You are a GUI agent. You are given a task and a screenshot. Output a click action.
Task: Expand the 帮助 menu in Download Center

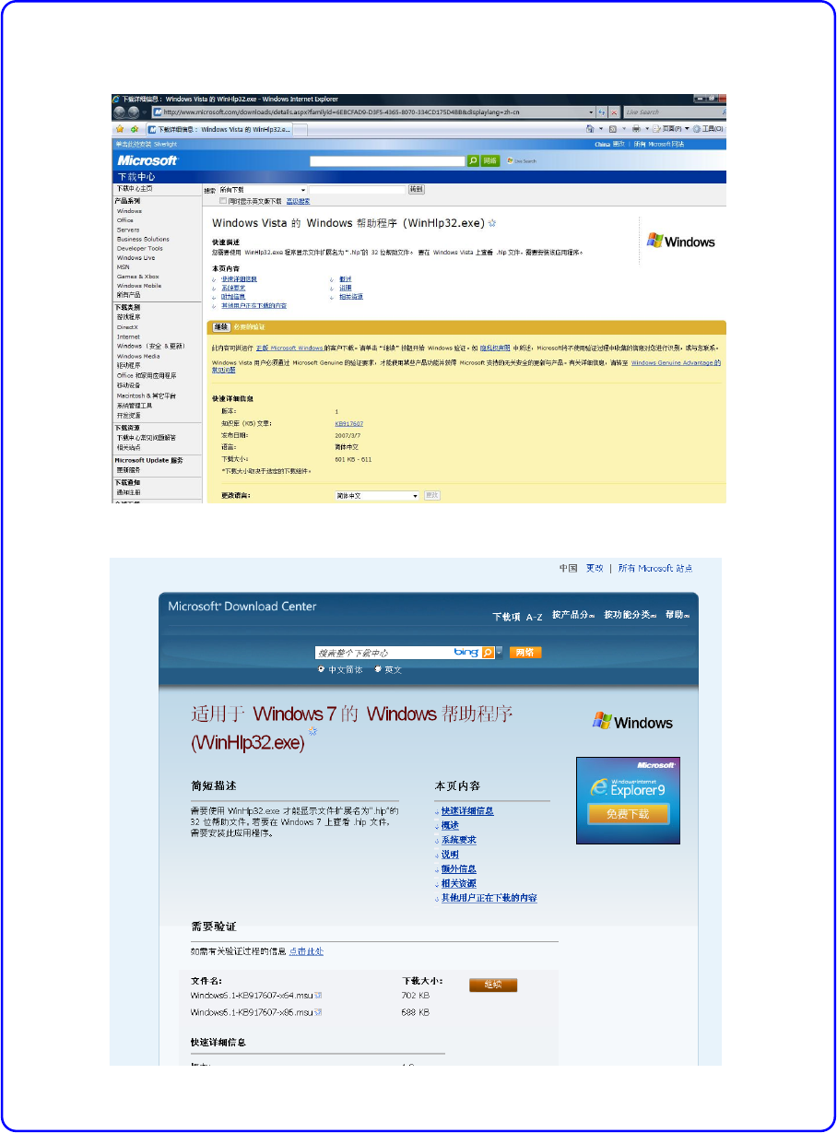pos(678,615)
